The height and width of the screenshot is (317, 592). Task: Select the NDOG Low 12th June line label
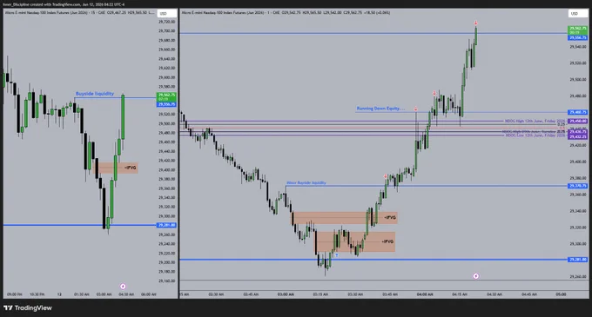(535, 135)
